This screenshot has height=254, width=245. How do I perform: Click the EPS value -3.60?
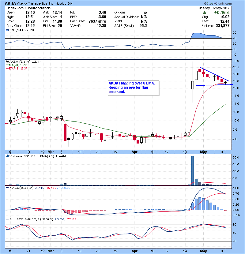coord(102,17)
